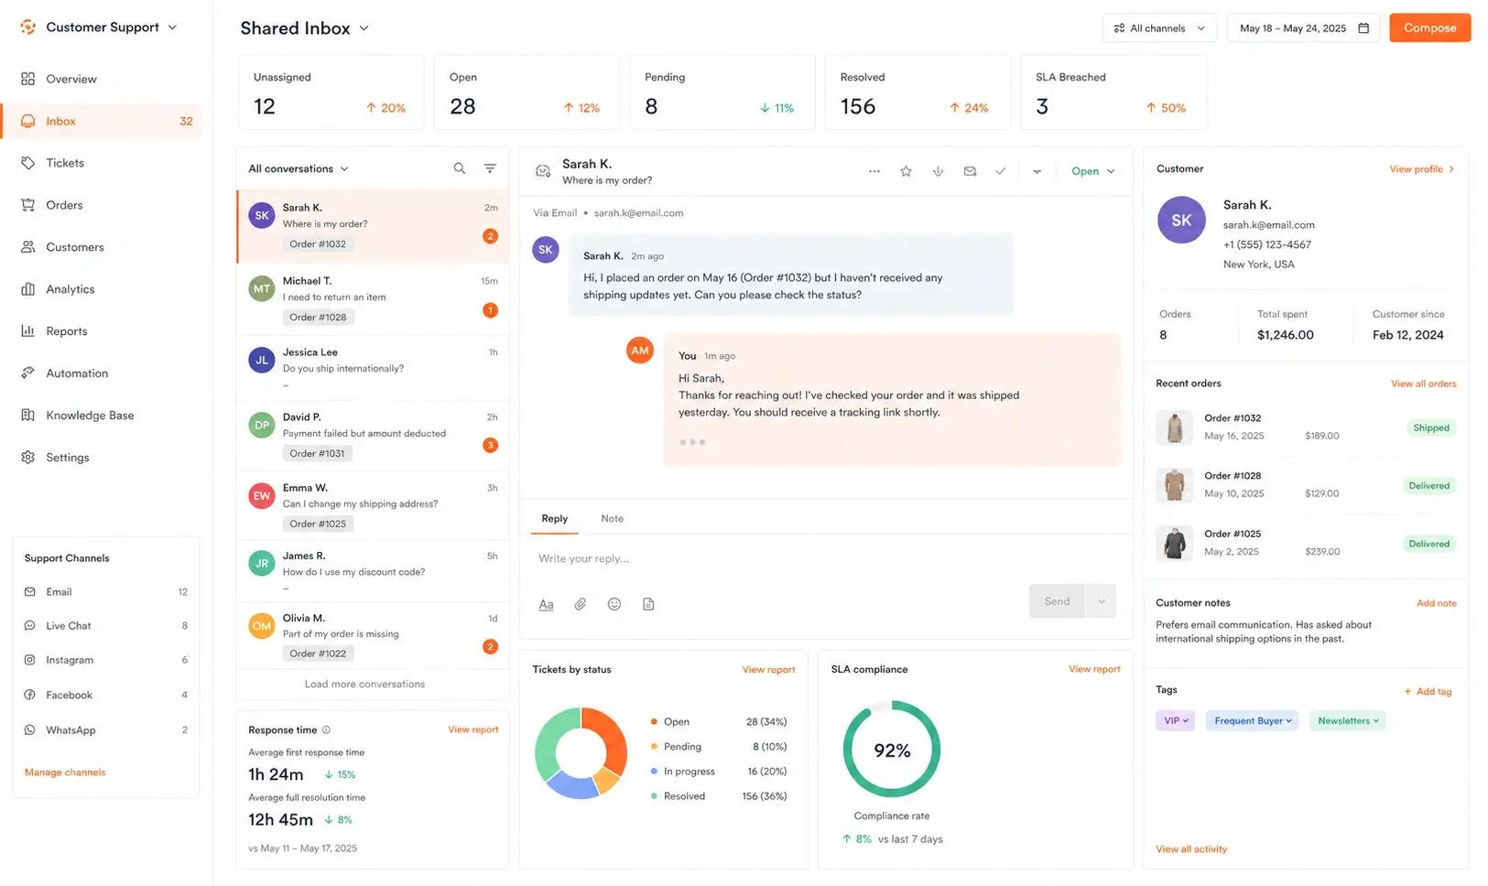Switch to the Note tab
The height and width of the screenshot is (886, 1488).
(612, 519)
